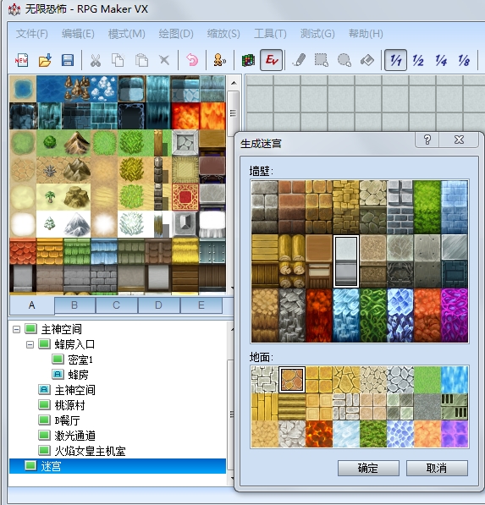
Task: Collapse the 蜂房入口 tree node
Action: 30,344
